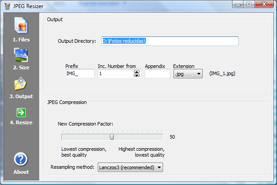Select the '3. Output' label in sidebar
The image size is (277, 185).
click(21, 96)
